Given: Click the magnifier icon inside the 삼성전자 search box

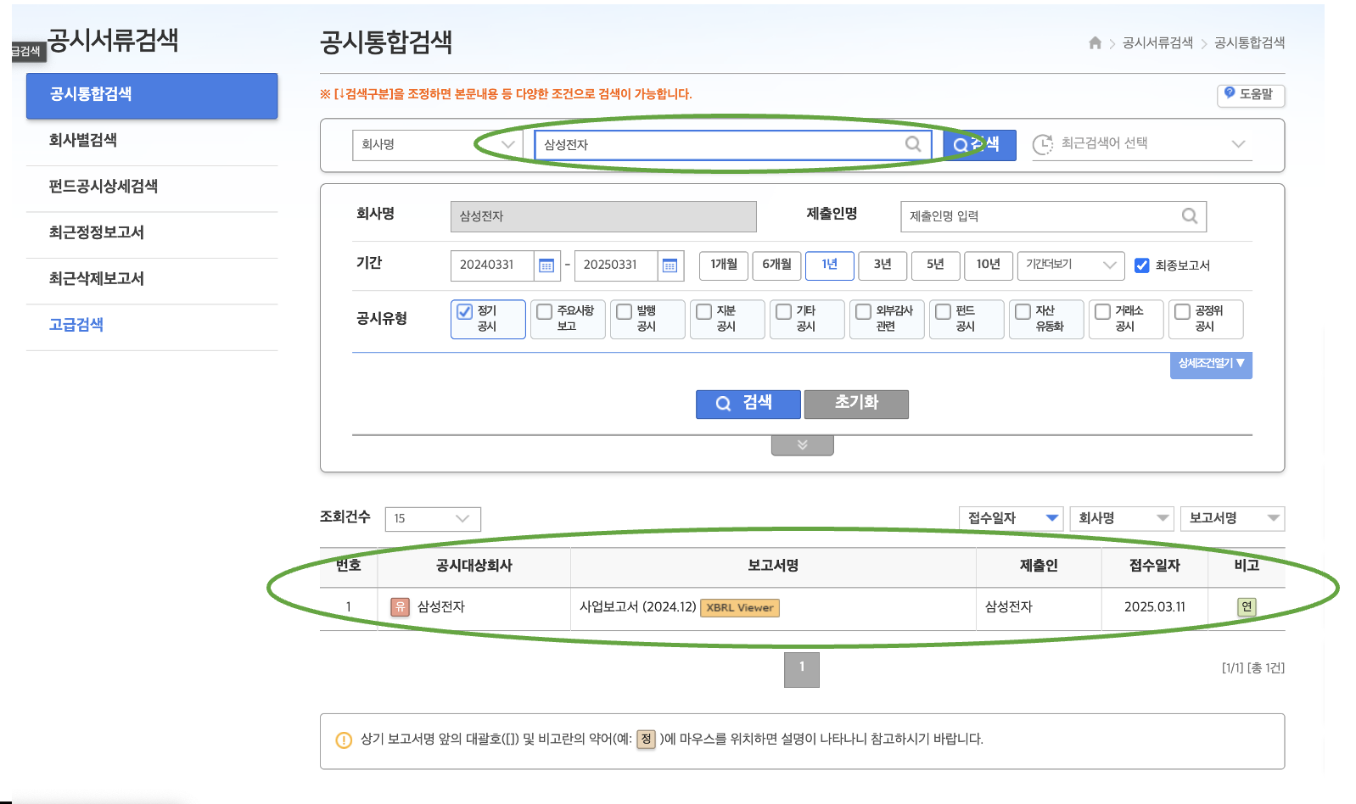Looking at the screenshot, I should 913,144.
